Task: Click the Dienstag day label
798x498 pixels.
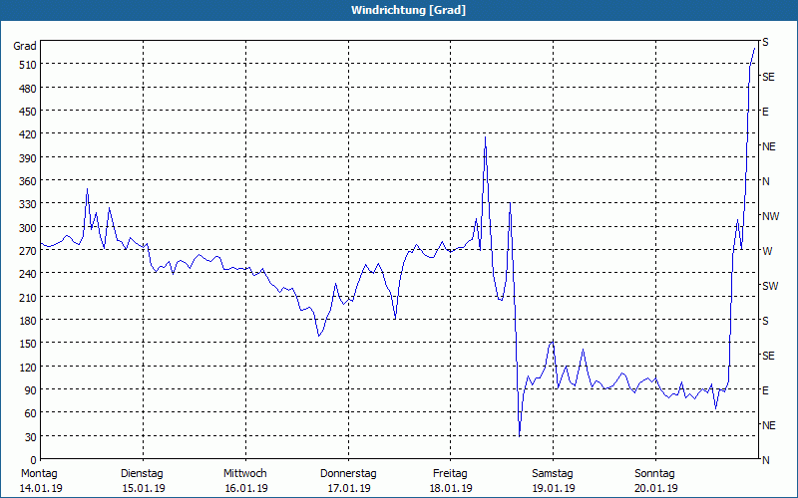Action: click(142, 474)
